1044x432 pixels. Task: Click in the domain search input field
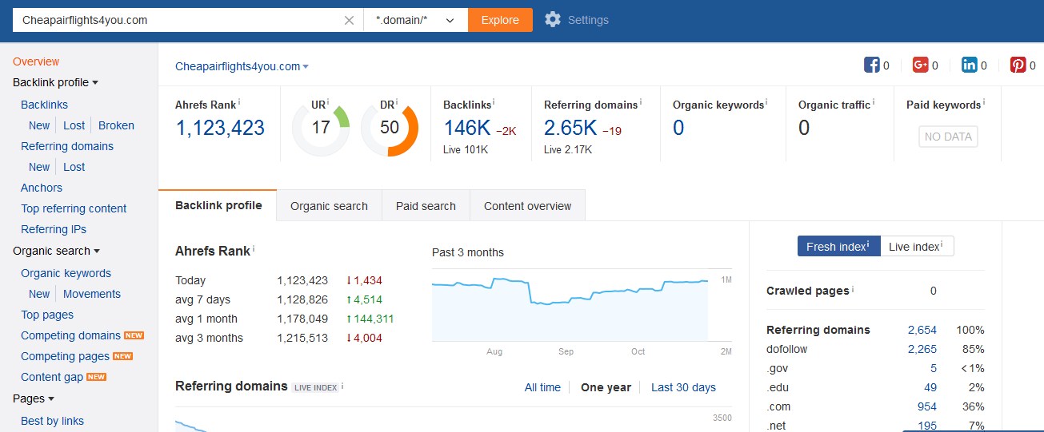(x=176, y=20)
